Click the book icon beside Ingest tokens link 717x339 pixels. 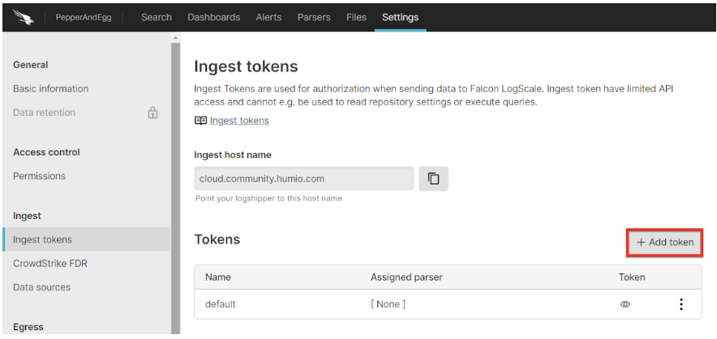200,120
